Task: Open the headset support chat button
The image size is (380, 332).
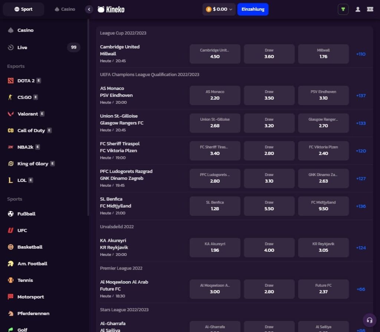Action: click(369, 320)
